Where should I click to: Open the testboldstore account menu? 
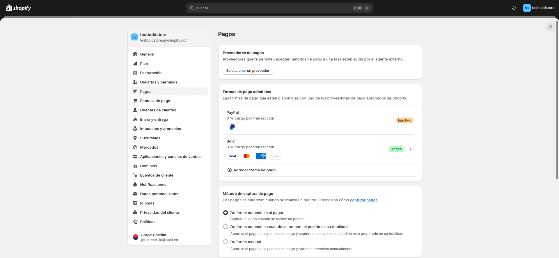538,8
